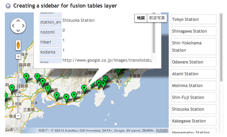Viewport: 227px width, 137px height.
Task: Pan the map left with the arrow
Action: (13, 26)
